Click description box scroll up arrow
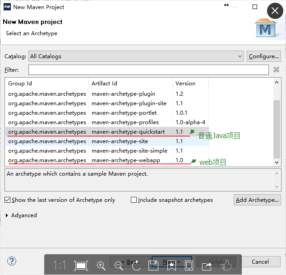Viewport: 286px width, 275px height. 277,173
